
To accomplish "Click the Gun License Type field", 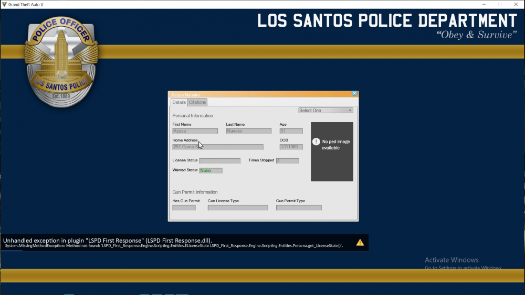I will click(238, 207).
